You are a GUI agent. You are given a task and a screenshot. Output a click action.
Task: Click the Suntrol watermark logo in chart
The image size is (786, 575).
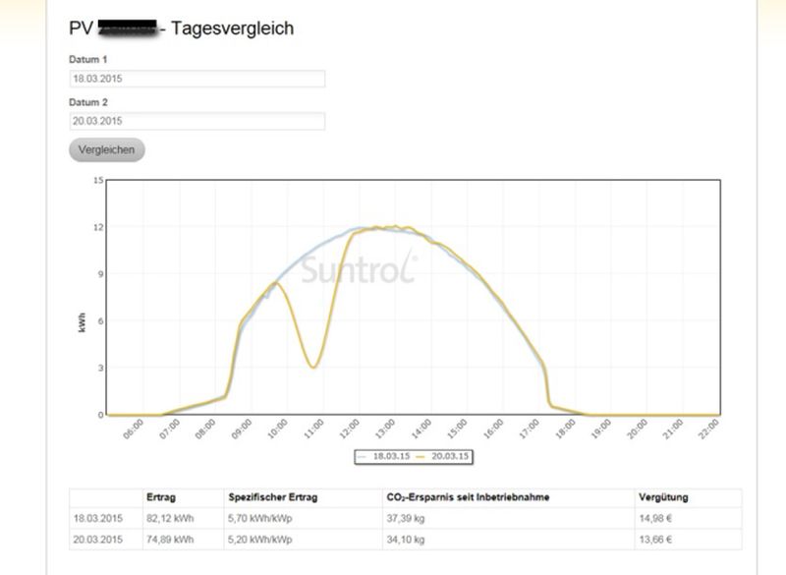(x=359, y=268)
